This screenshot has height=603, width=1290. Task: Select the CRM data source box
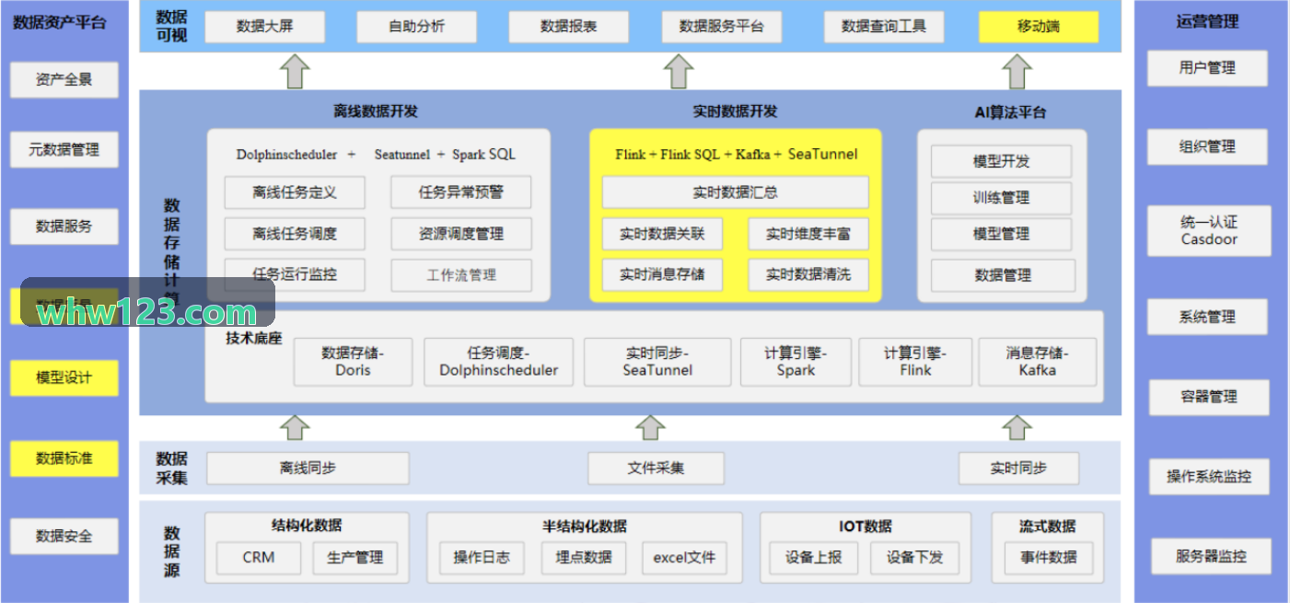click(259, 558)
